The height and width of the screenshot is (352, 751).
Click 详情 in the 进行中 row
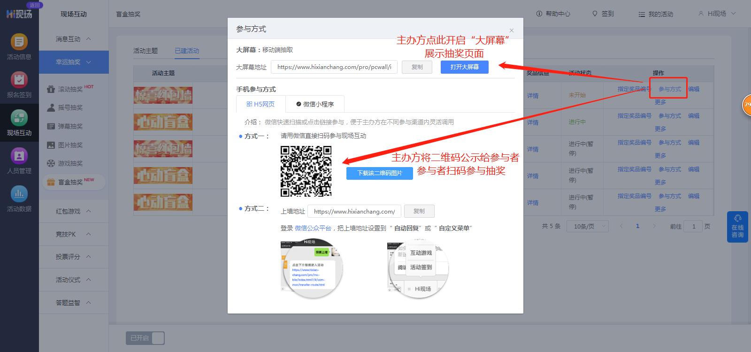coord(533,122)
